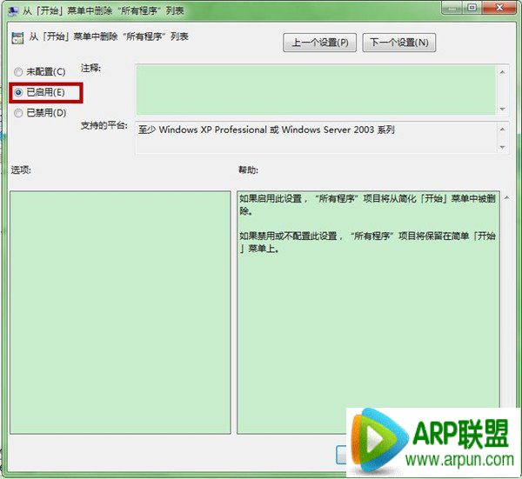Click inside the 注释 comment text box

316,90
